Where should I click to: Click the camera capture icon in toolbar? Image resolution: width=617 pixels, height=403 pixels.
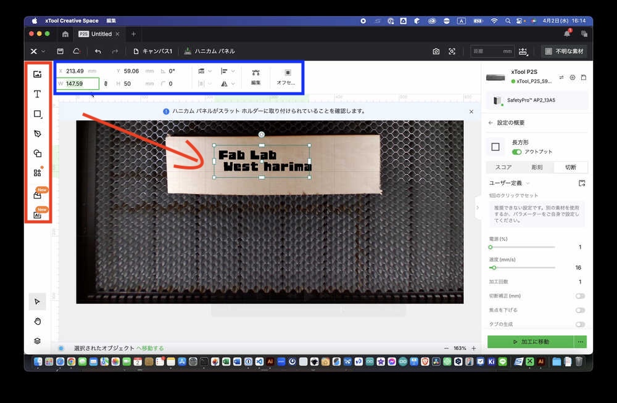436,51
